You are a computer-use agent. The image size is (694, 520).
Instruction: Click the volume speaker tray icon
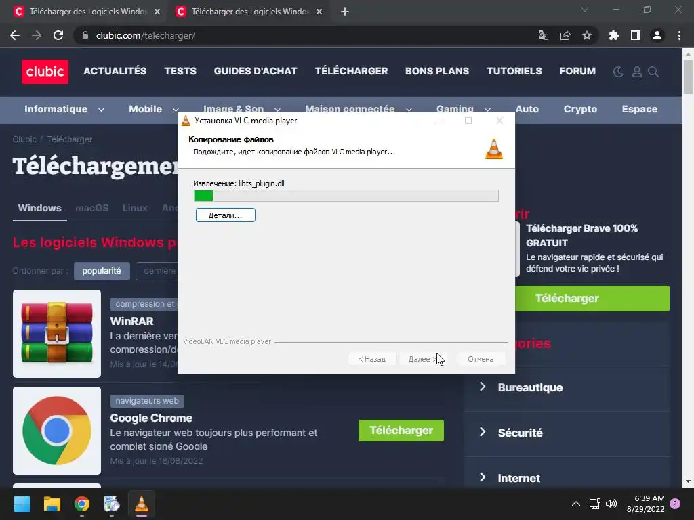611,504
